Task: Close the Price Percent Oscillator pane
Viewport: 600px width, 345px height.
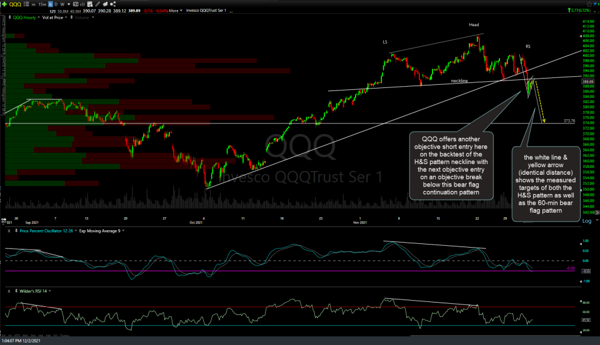Action: [9, 231]
